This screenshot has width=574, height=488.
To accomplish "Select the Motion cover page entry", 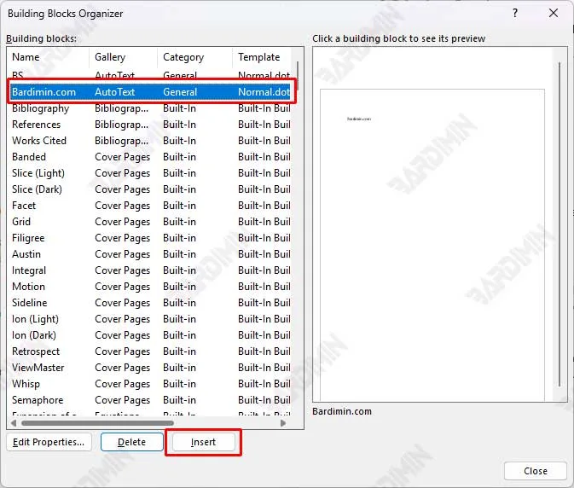I will [x=150, y=287].
